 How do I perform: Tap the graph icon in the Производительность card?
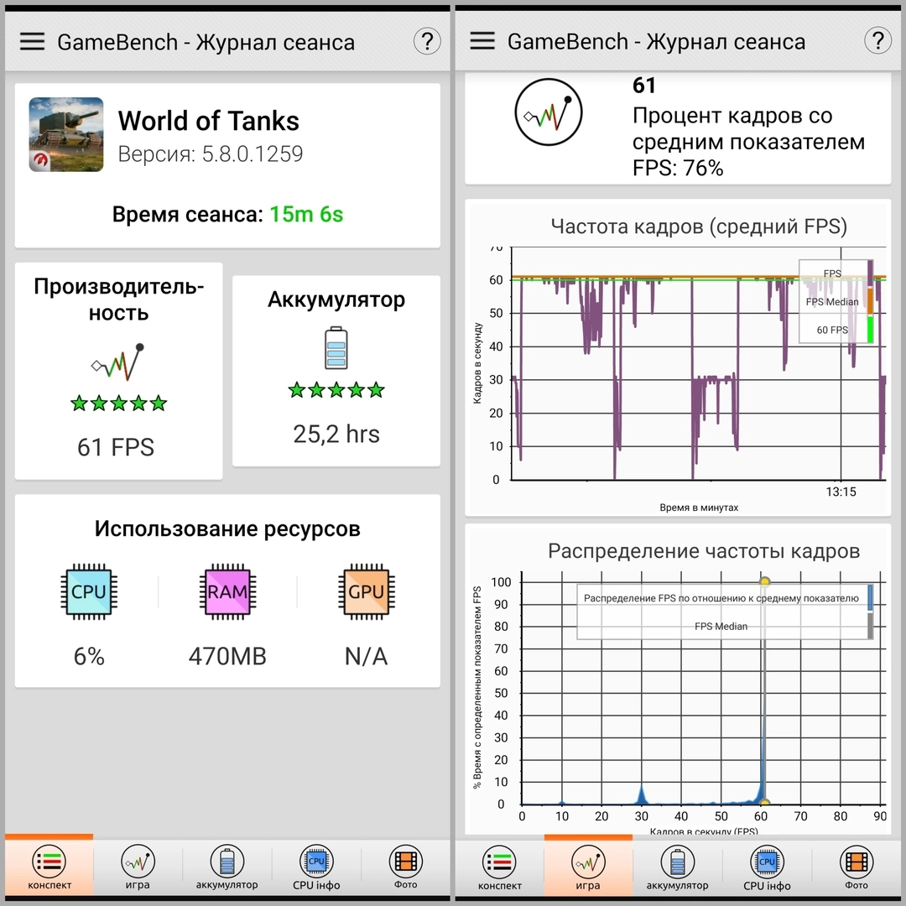pyautogui.click(x=118, y=362)
